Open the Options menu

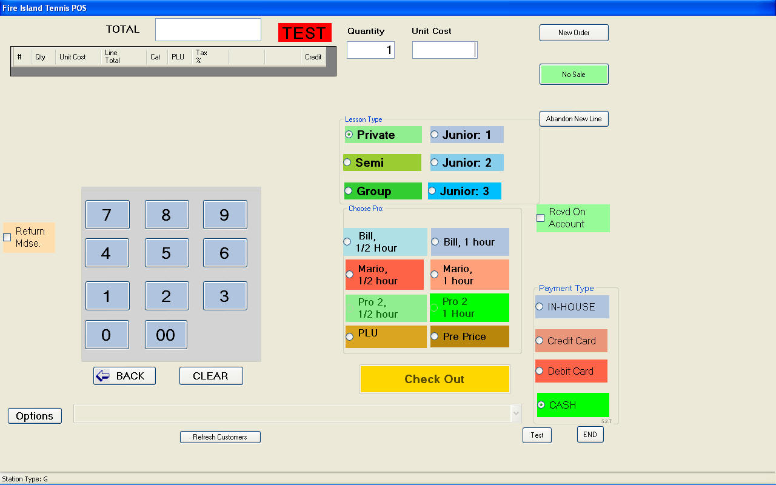pos(35,416)
